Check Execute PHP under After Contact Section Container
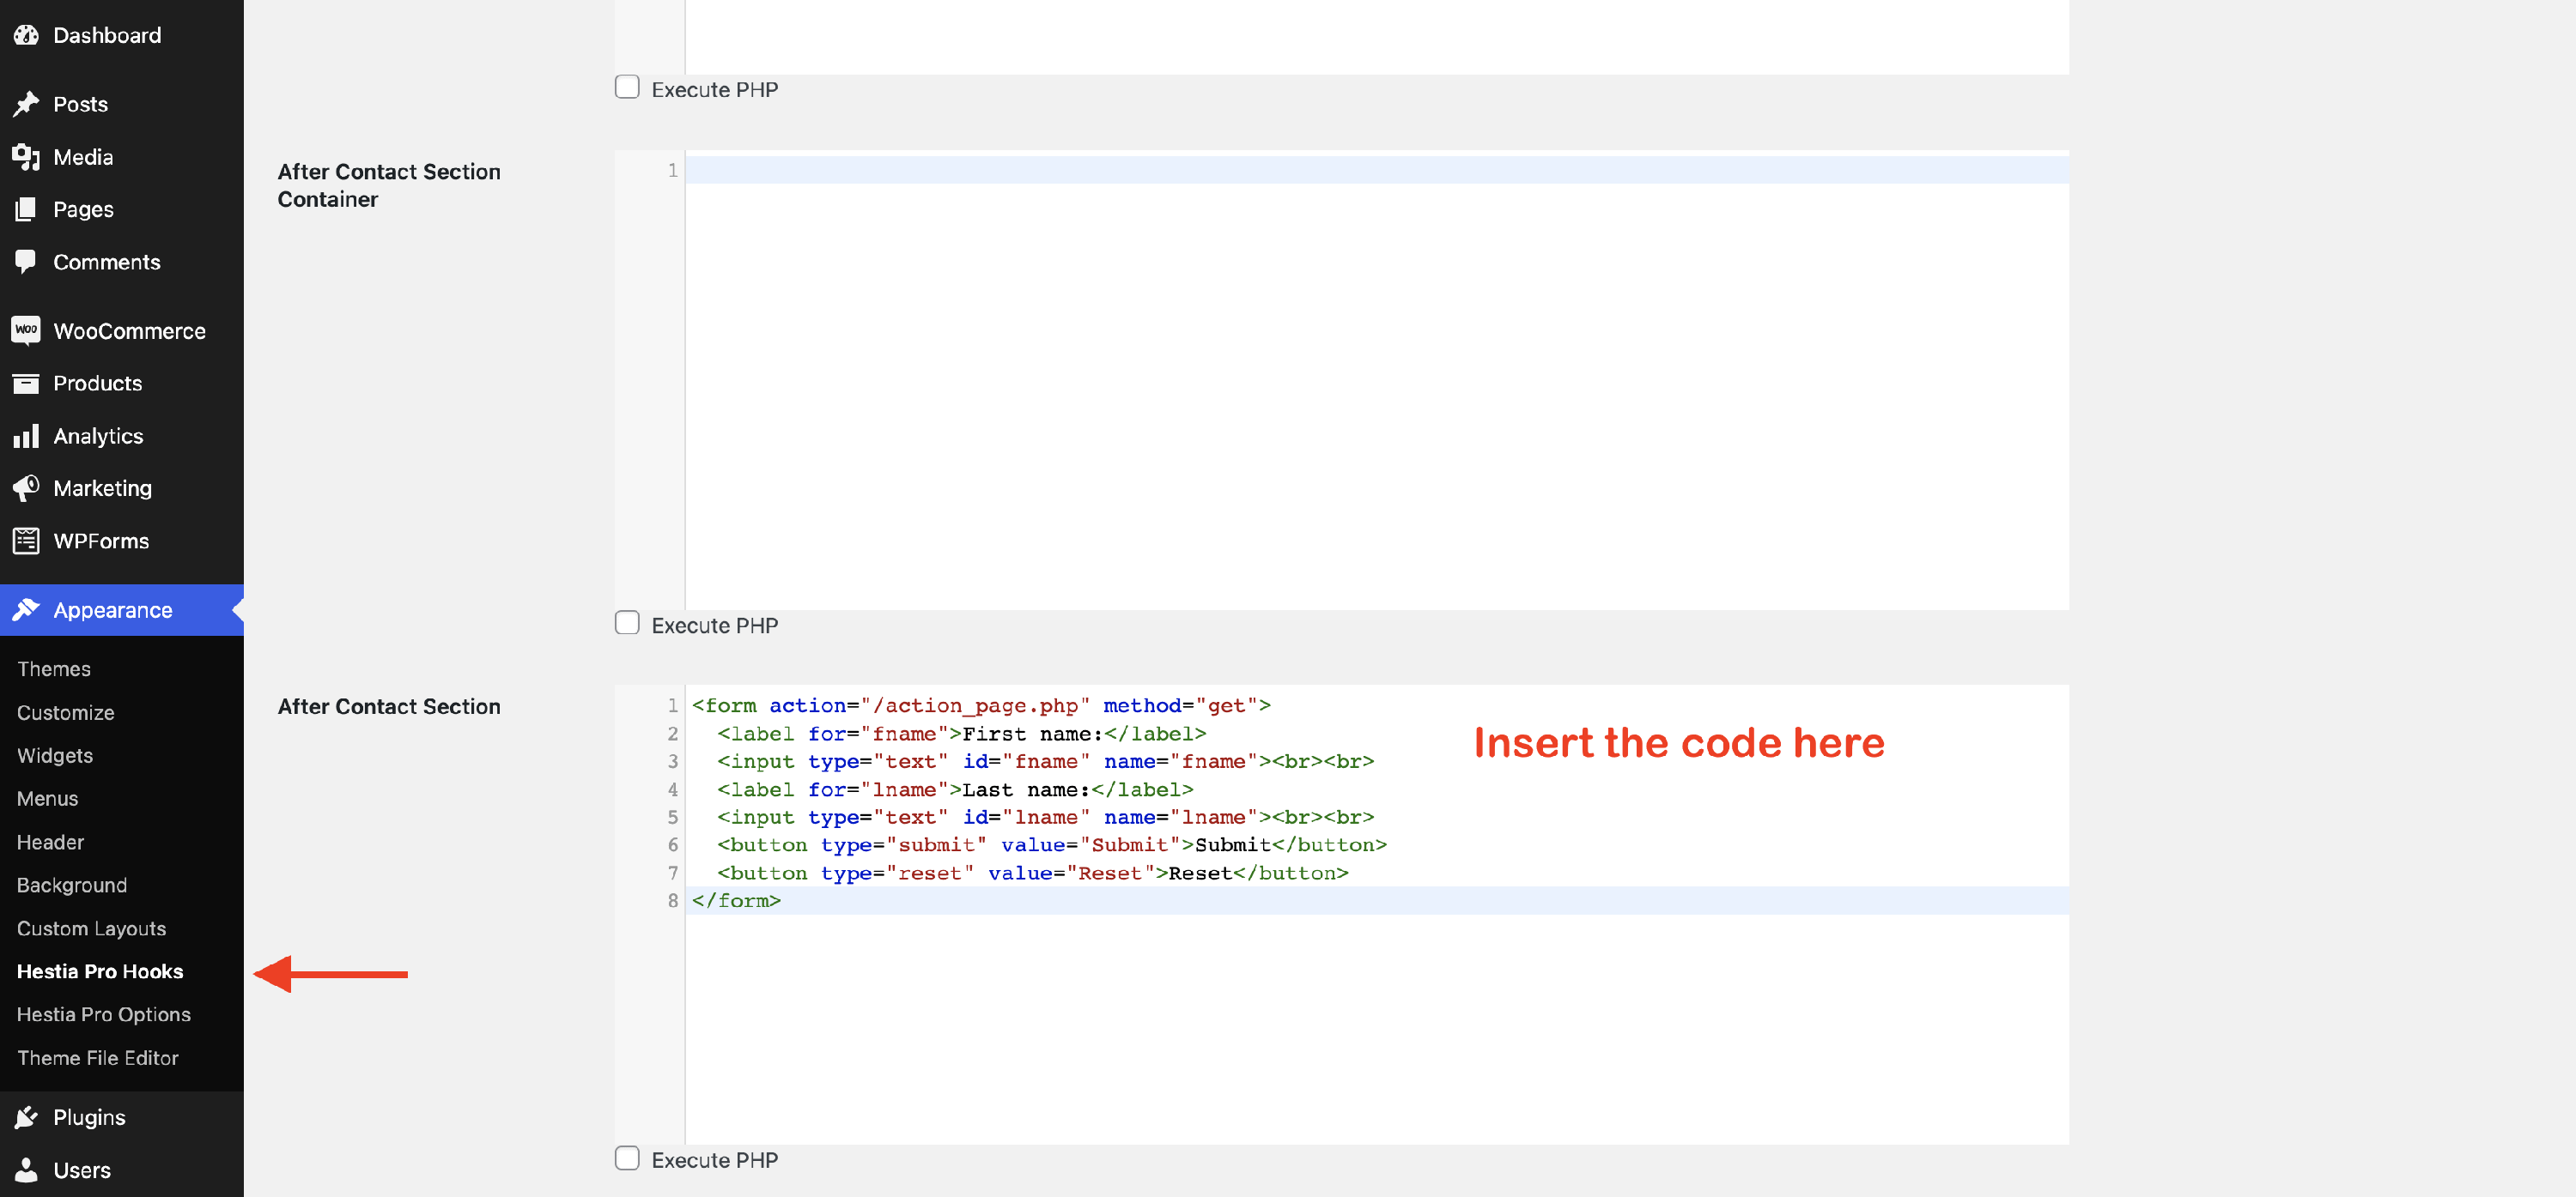 click(627, 624)
